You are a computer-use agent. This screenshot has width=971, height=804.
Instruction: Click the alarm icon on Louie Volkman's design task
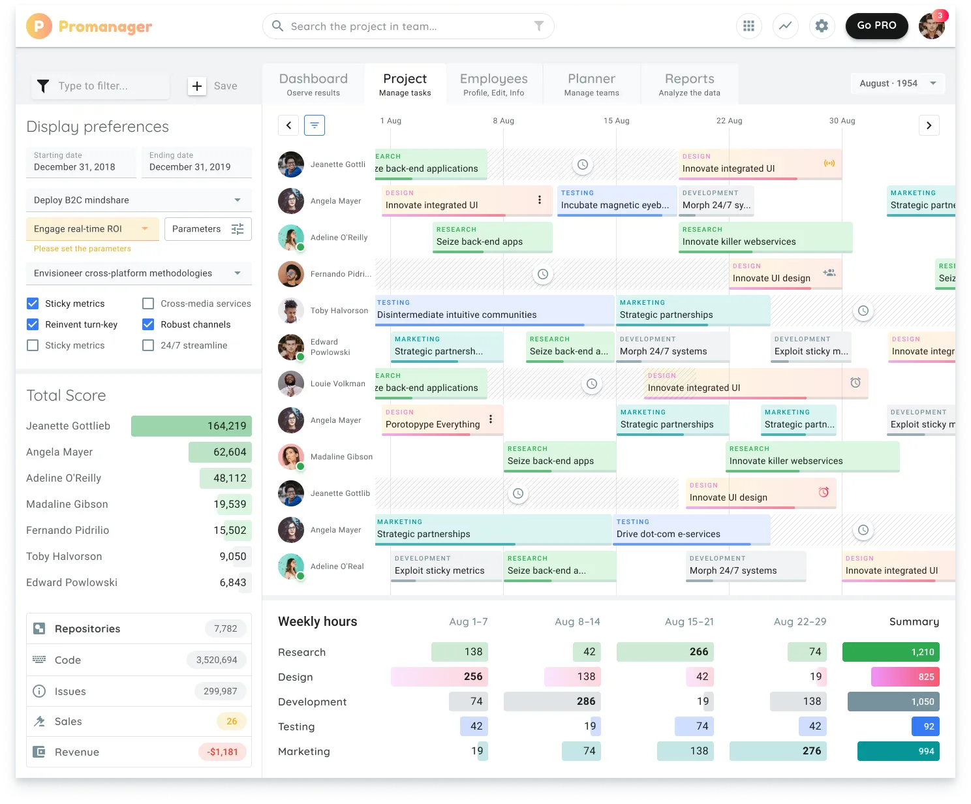pyautogui.click(x=857, y=383)
